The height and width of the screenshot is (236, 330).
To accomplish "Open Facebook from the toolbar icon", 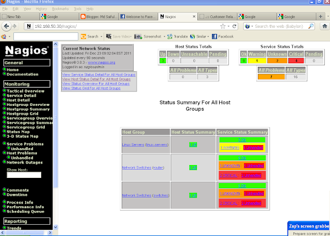I will point(214,37).
